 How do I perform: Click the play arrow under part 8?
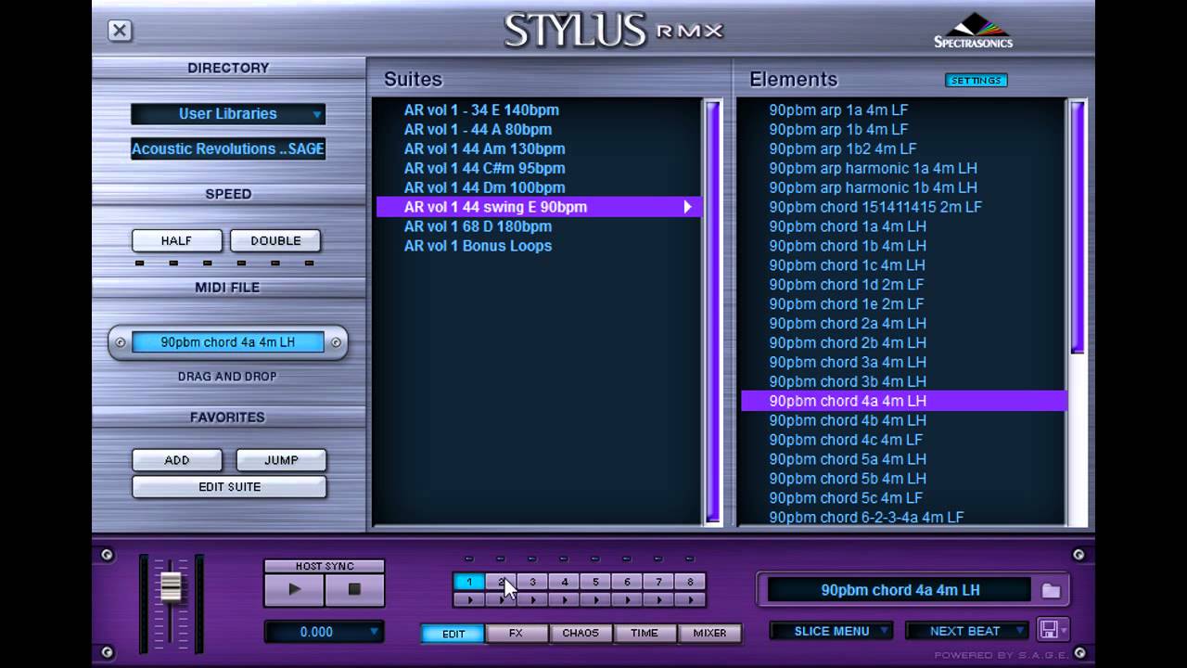[x=690, y=599]
